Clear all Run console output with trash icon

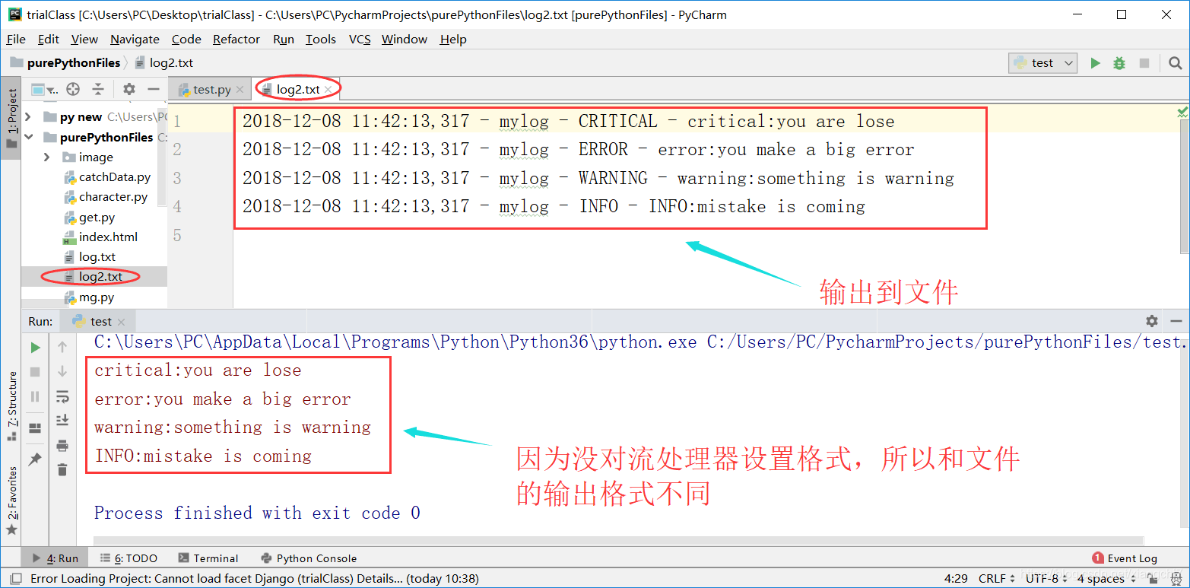pos(62,470)
